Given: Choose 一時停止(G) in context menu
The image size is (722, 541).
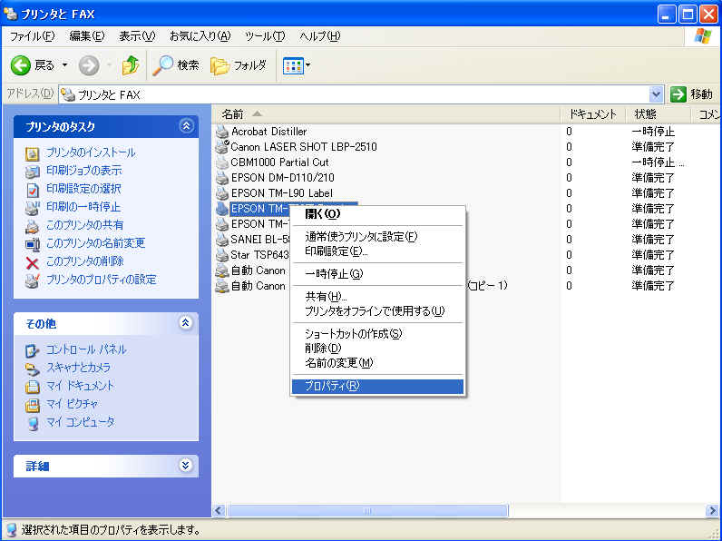Looking at the screenshot, I should (x=377, y=274).
